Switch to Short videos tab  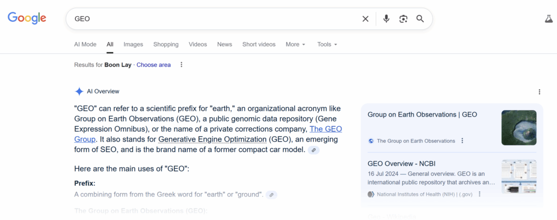tap(259, 45)
